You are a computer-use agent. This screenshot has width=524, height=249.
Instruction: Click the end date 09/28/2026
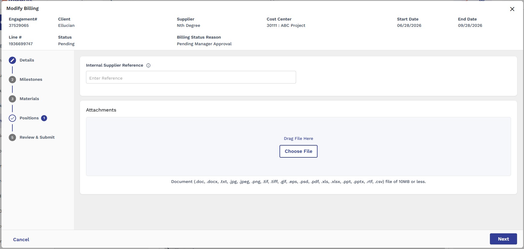point(470,26)
